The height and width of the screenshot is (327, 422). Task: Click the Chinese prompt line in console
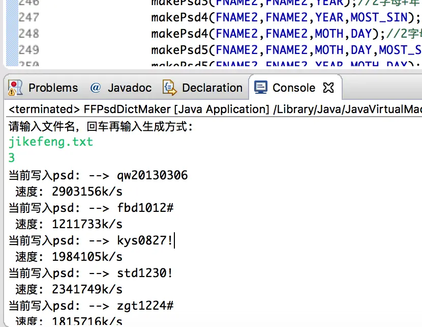[x=101, y=126]
